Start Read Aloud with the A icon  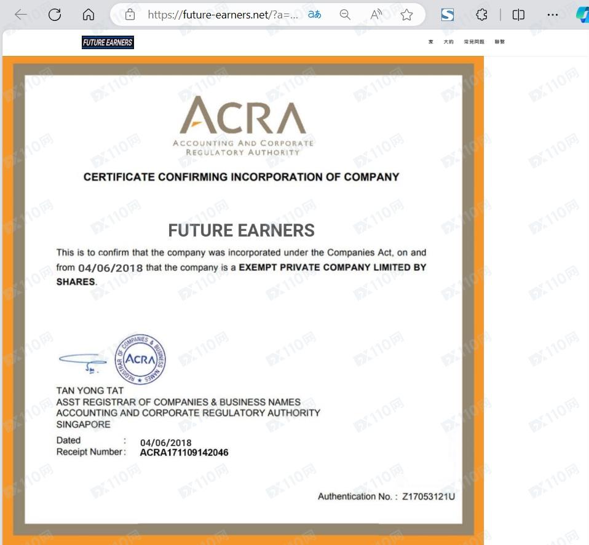pyautogui.click(x=376, y=15)
